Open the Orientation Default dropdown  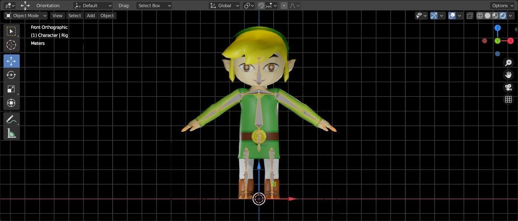click(x=93, y=6)
